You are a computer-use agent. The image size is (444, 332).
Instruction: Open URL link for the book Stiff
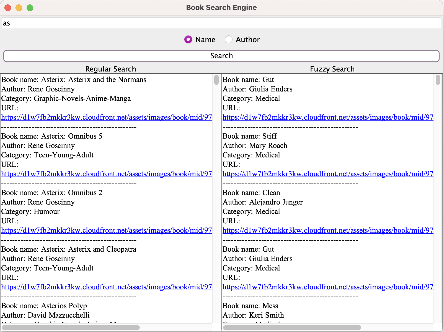(328, 174)
